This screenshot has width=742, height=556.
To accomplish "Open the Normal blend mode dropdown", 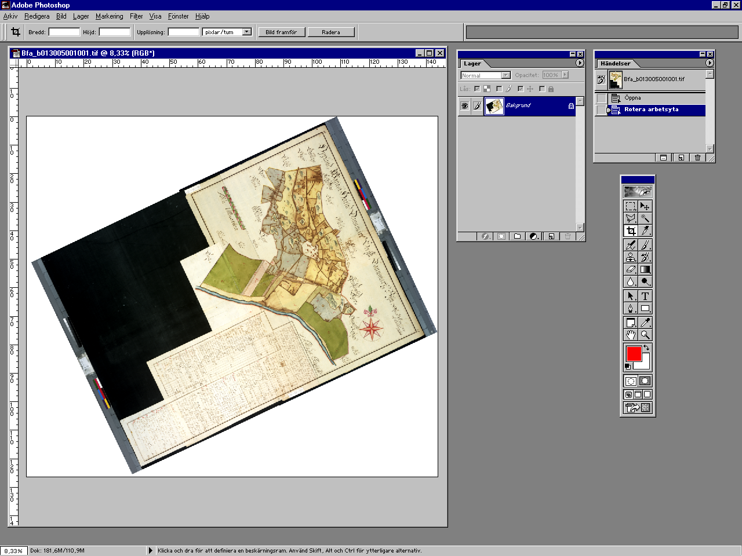I will 505,75.
